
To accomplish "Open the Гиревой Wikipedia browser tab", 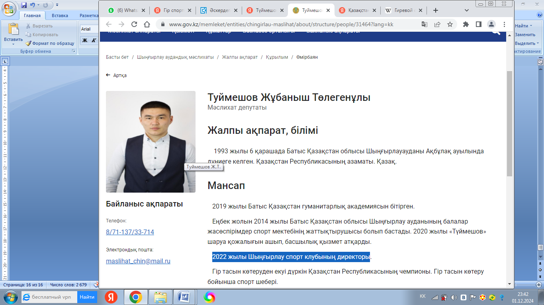I will pyautogui.click(x=404, y=11).
